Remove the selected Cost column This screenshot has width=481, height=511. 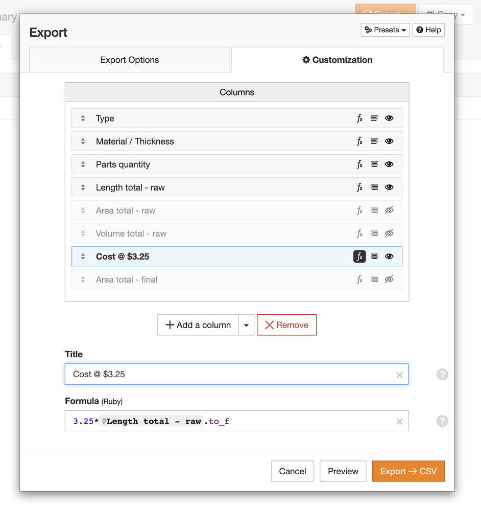[286, 324]
